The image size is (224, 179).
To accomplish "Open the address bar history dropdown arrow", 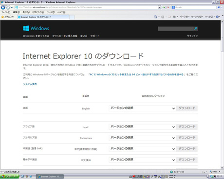I will 159,7.
